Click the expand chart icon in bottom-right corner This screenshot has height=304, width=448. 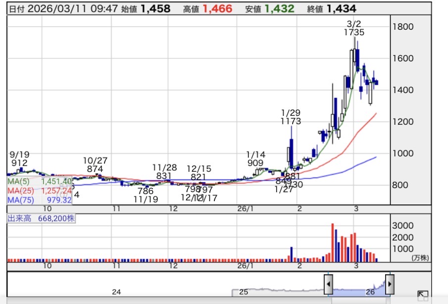tap(422, 296)
